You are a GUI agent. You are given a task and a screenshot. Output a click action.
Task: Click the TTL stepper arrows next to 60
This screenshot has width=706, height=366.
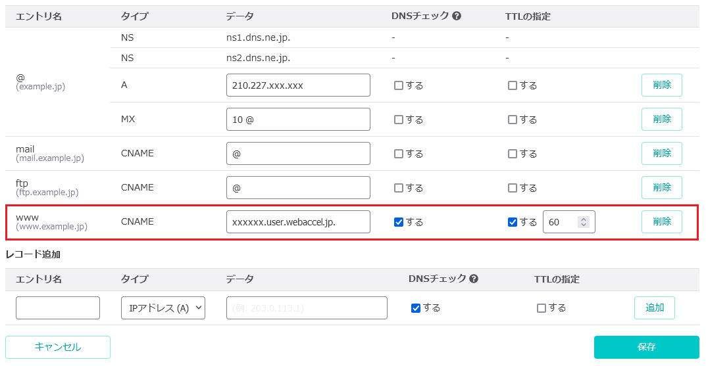584,221
